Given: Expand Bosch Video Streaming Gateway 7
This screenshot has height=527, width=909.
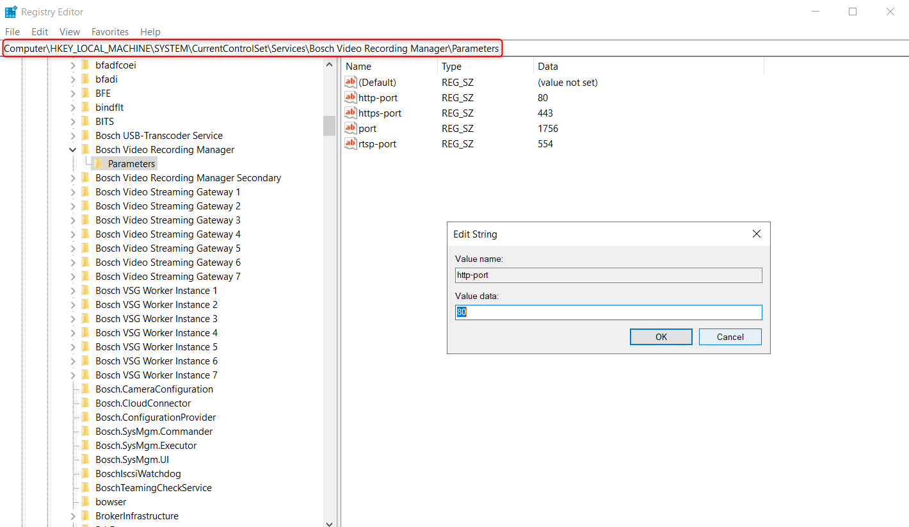Looking at the screenshot, I should (x=72, y=276).
